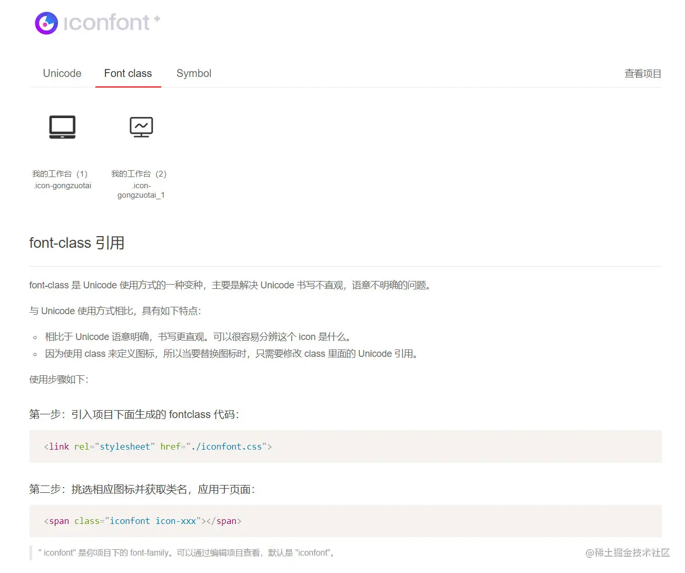Viewport: 685px width, 573px height.
Task: Click the paragraph starting 与 Unicode 使用方式相比
Action: coord(115,311)
